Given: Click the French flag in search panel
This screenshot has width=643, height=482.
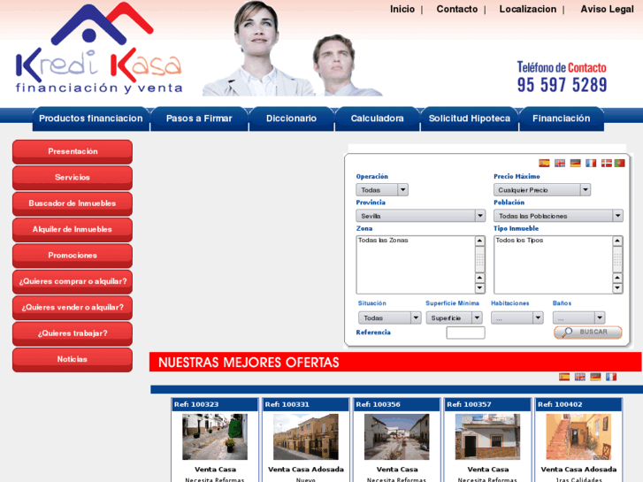Looking at the screenshot, I should tap(591, 163).
